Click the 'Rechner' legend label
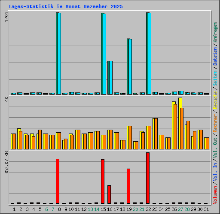220x214 pixels. [215, 123]
